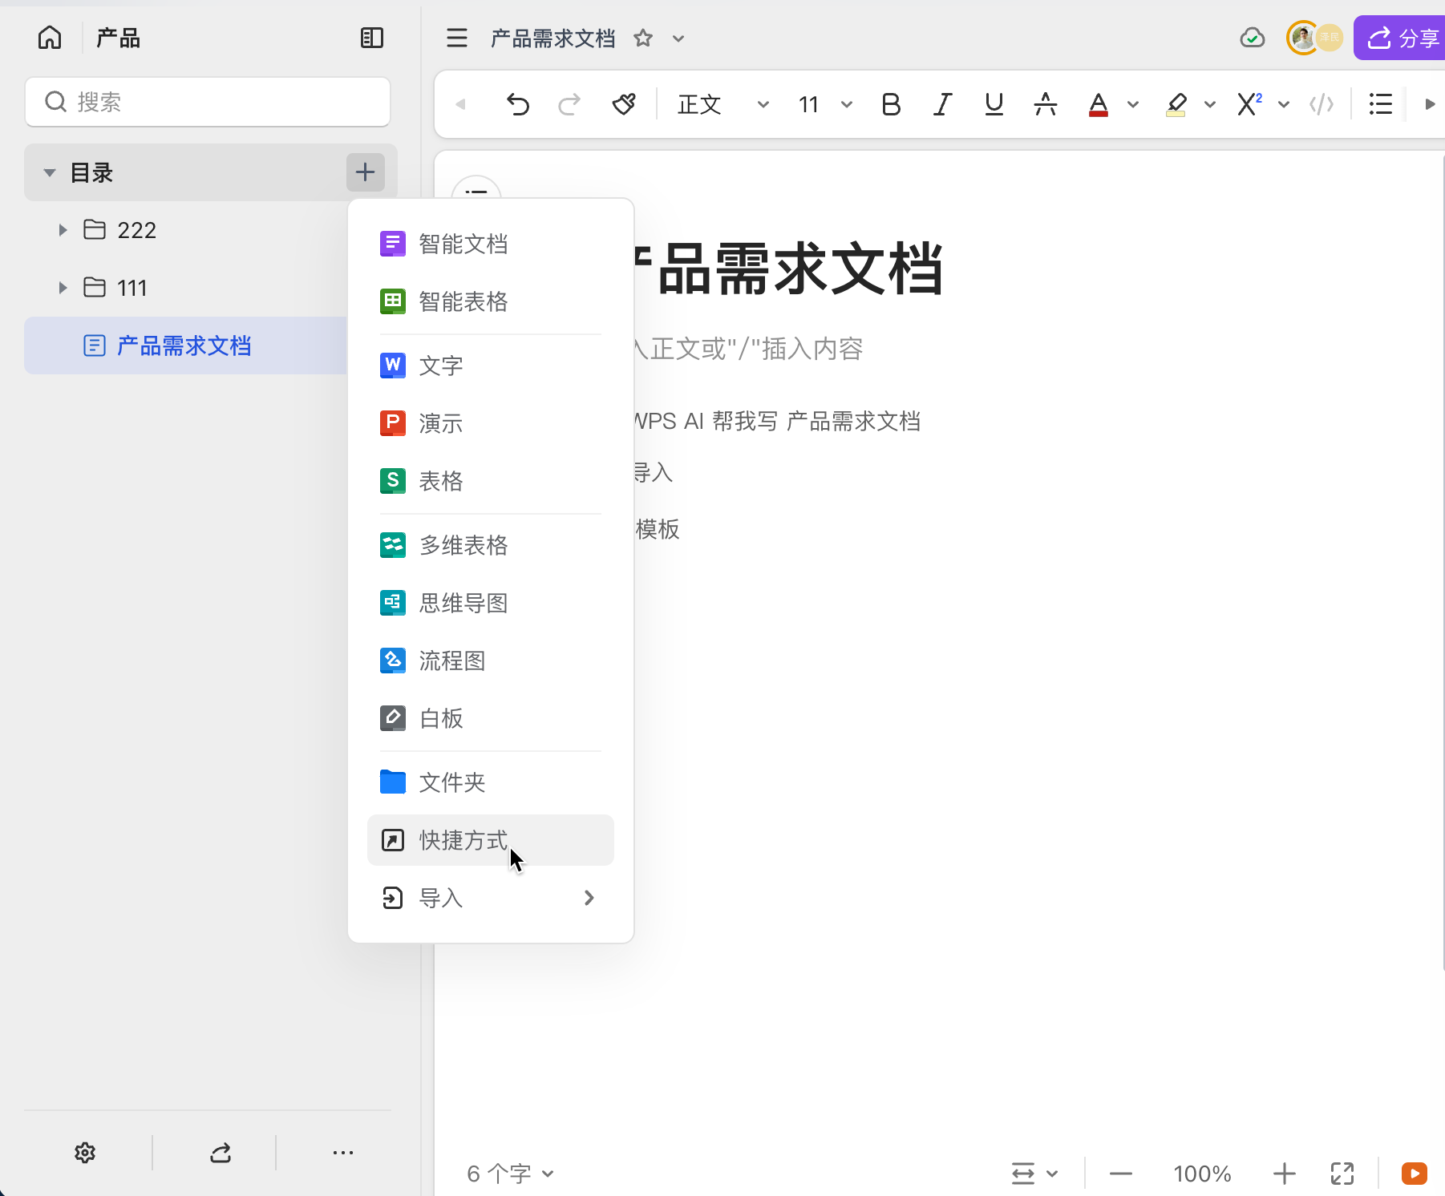This screenshot has height=1196, width=1445.
Task: Toggle italic formatting
Action: coord(942,104)
